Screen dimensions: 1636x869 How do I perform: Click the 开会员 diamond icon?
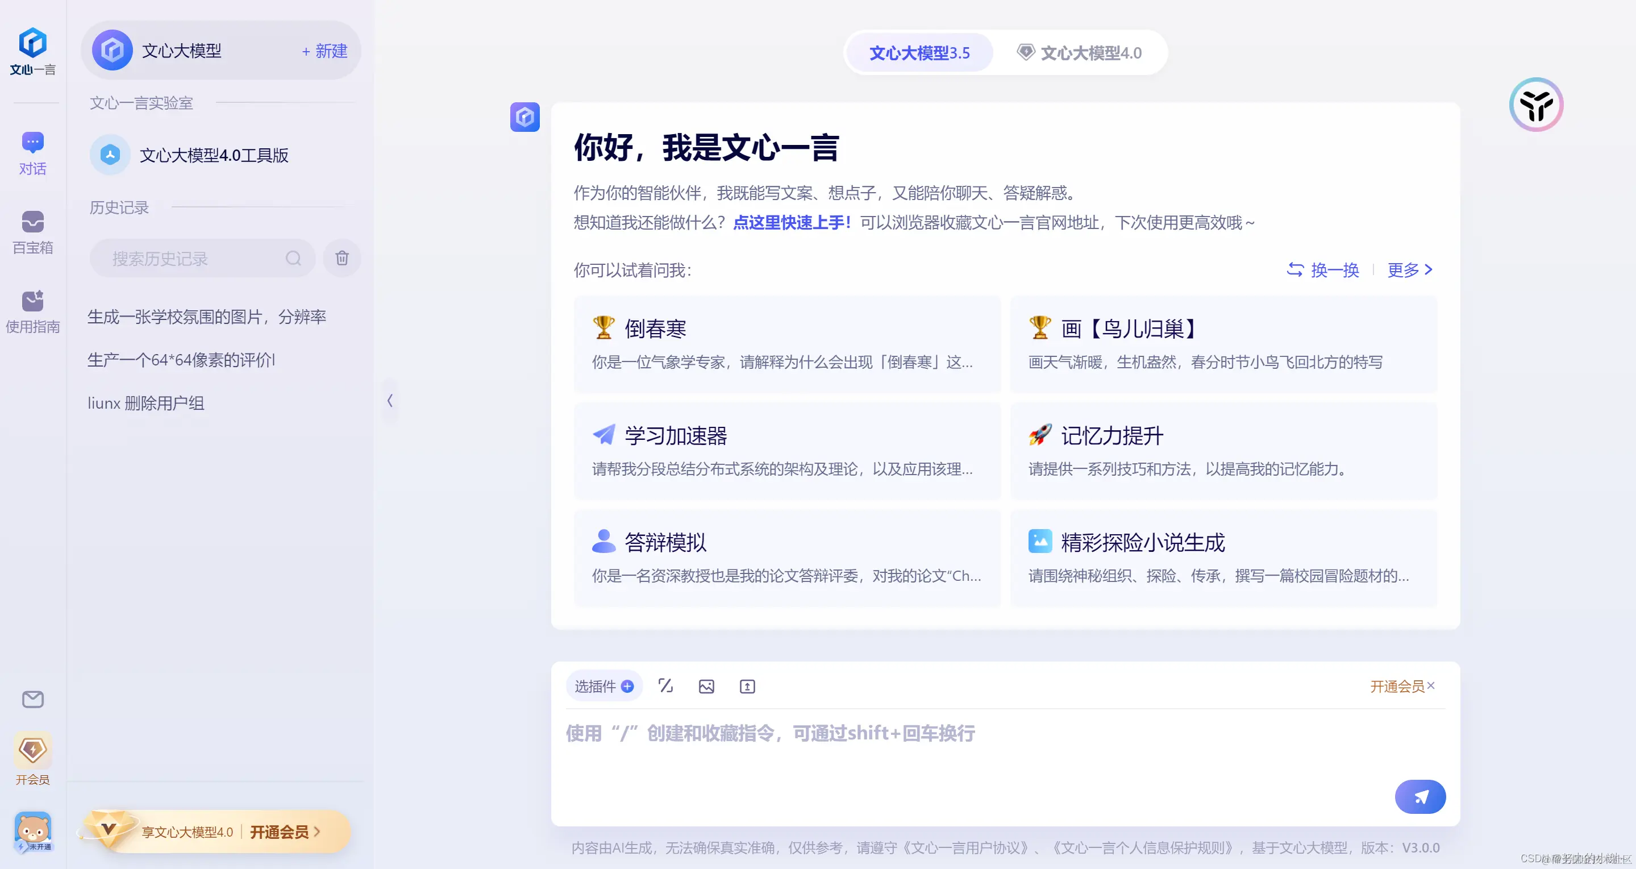click(32, 750)
